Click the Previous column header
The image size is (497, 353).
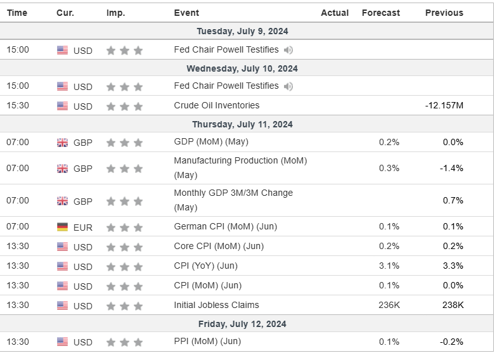[x=444, y=13]
